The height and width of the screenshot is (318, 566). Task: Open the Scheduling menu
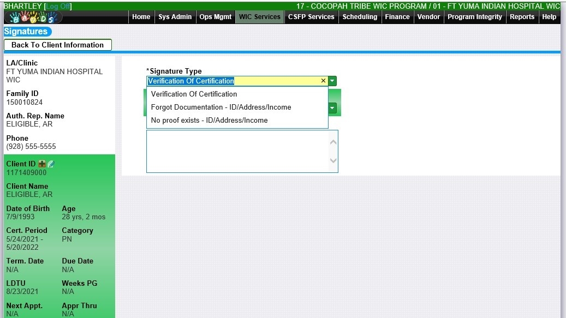tap(360, 17)
